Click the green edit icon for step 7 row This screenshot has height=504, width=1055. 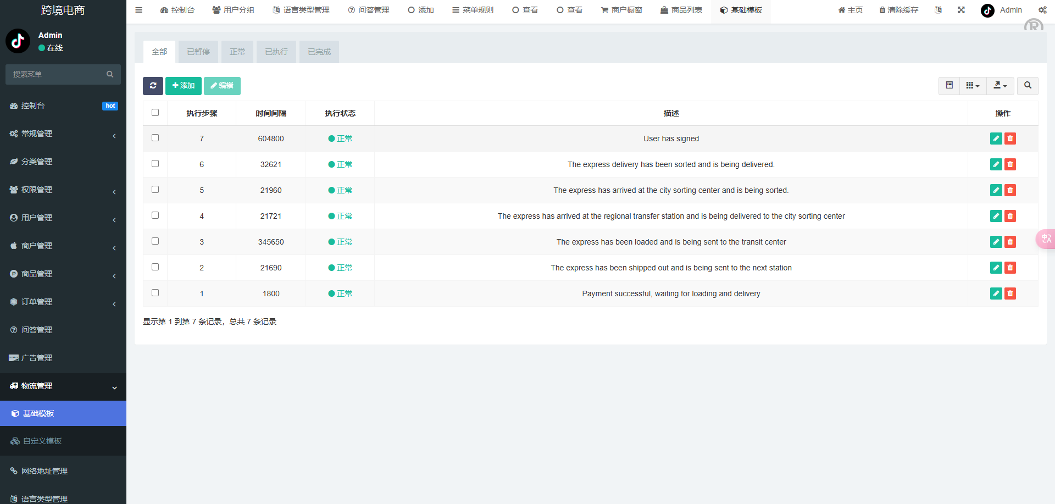point(996,139)
